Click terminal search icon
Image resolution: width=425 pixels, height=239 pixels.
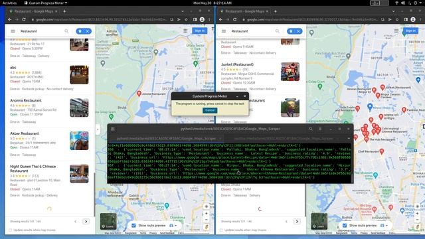point(311,129)
